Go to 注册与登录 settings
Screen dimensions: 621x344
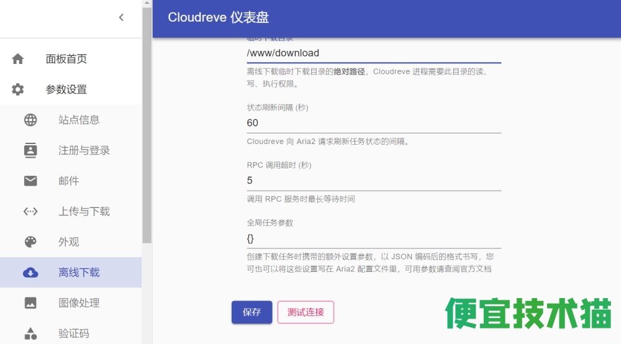71,150
